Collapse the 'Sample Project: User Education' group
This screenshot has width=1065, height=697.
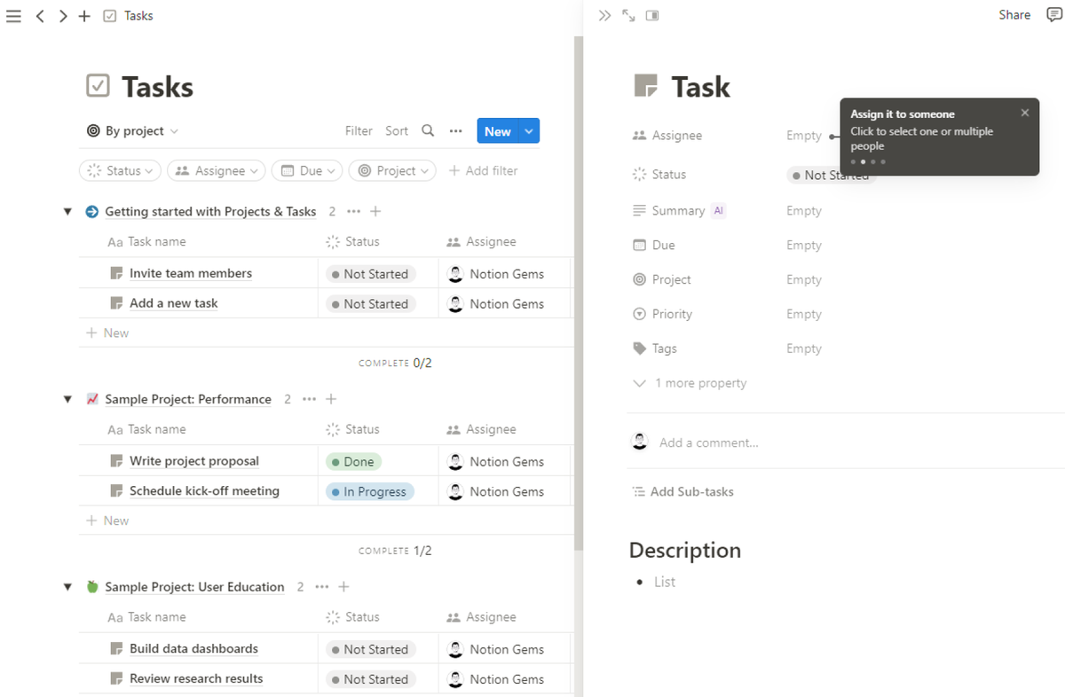pos(67,586)
